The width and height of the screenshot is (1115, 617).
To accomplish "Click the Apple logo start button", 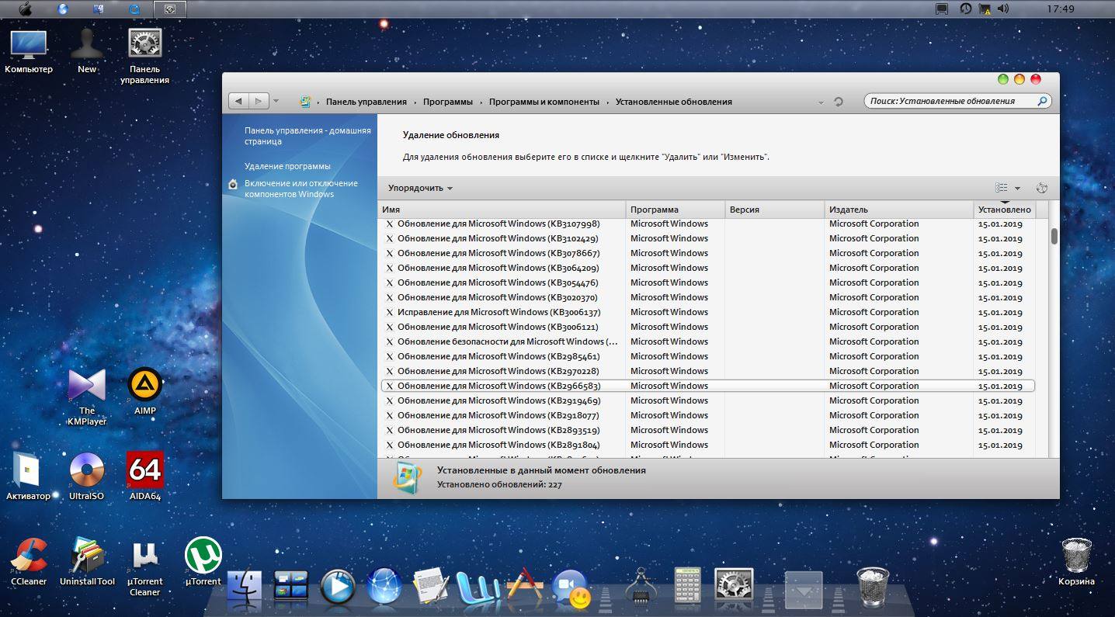I will coord(24,9).
